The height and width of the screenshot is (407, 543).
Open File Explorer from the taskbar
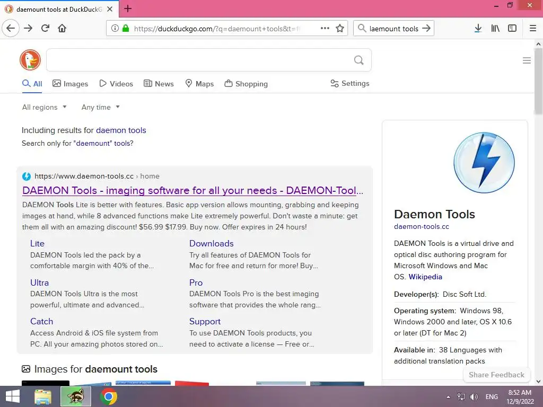coord(43,396)
